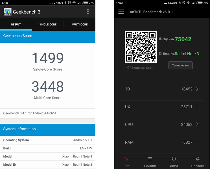Tap Wi-Fi icon in AnTuTu status bar
Image resolution: width=210 pixels, height=169 pixels.
click(188, 3)
